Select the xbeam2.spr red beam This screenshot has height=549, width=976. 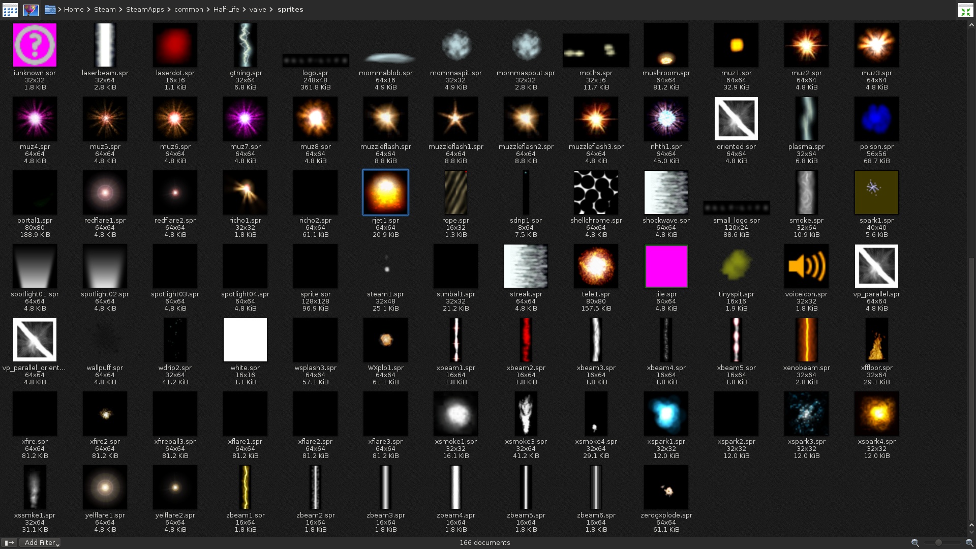pyautogui.click(x=526, y=340)
